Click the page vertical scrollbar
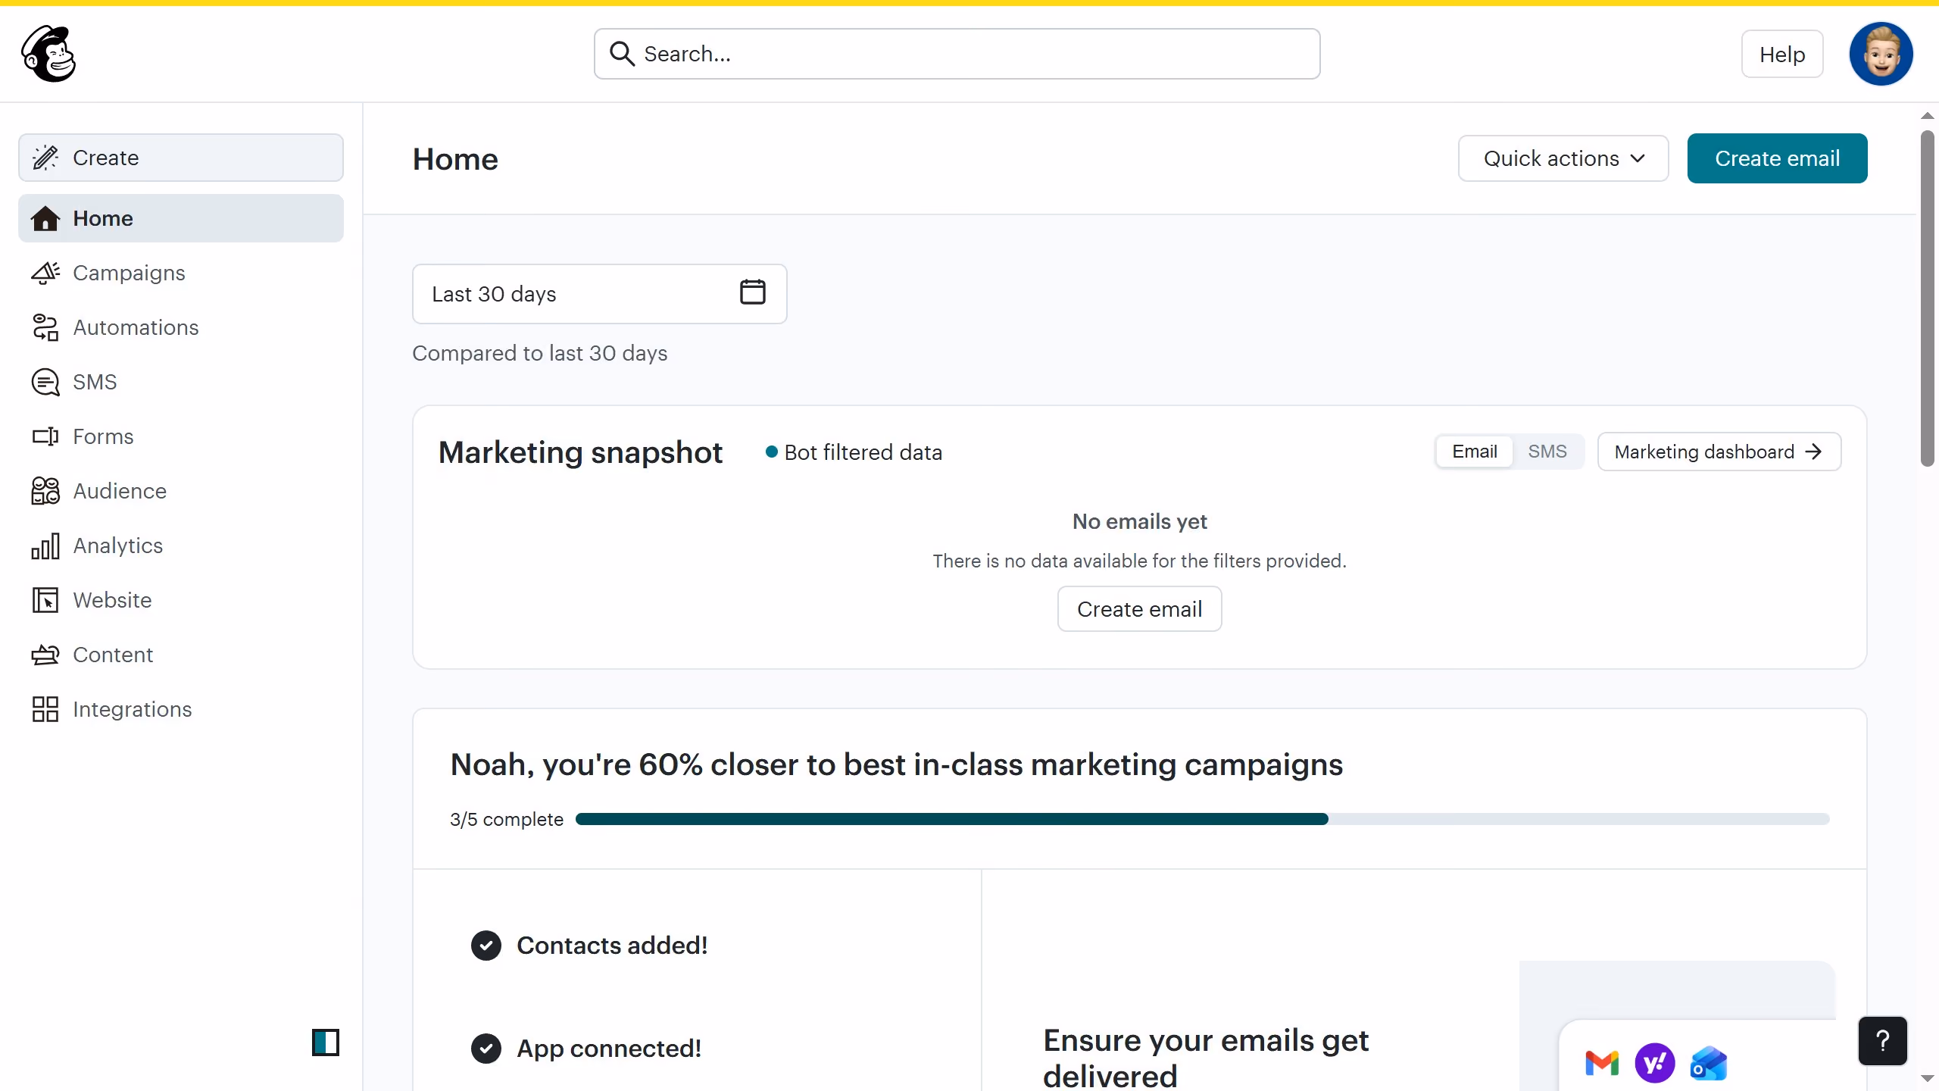The width and height of the screenshot is (1939, 1091). [x=1927, y=298]
